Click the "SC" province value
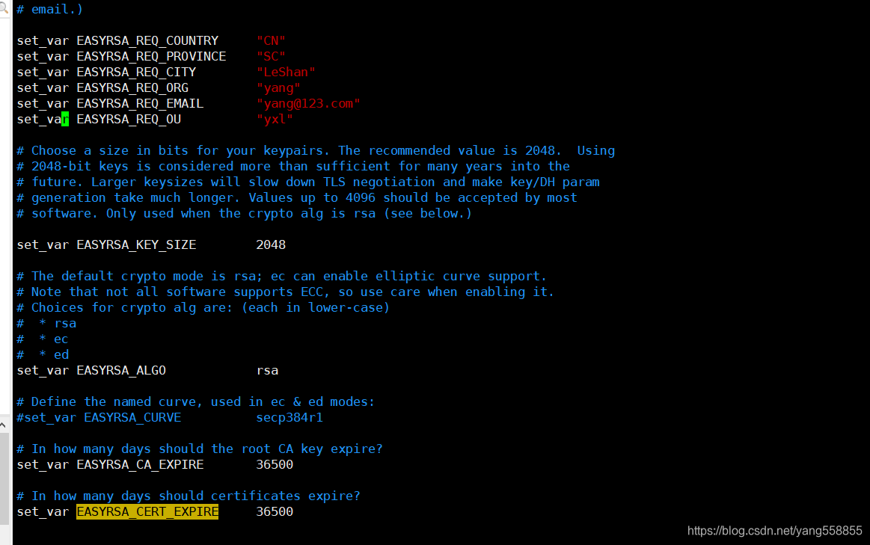870x545 pixels. click(x=271, y=57)
